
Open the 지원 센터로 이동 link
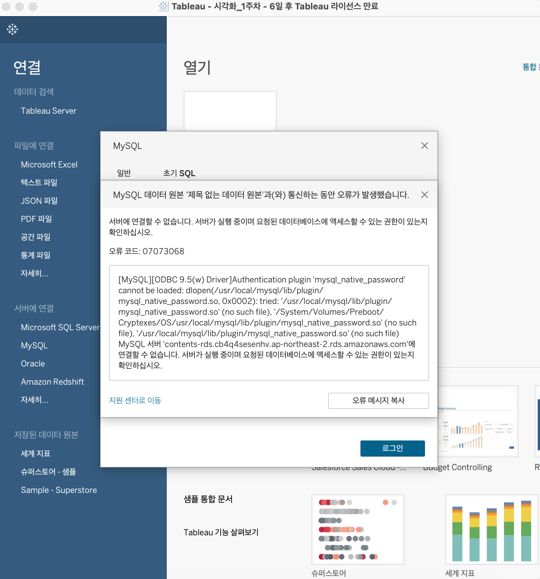135,400
